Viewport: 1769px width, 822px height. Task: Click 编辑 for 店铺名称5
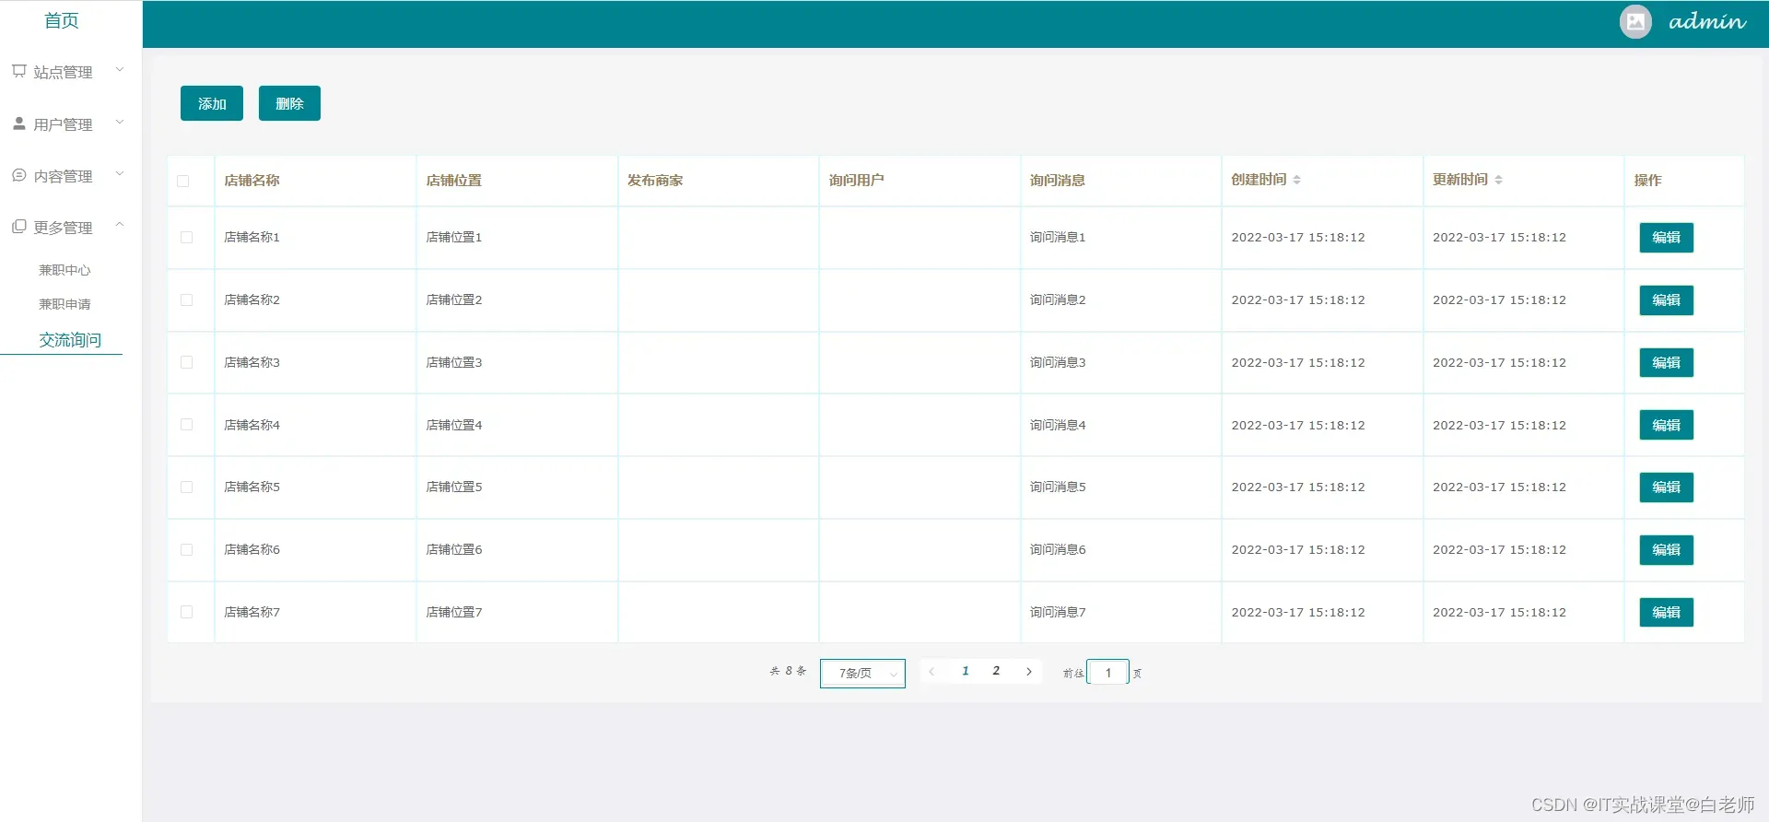(x=1666, y=487)
